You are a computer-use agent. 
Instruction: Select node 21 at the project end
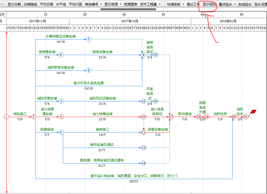(246, 117)
